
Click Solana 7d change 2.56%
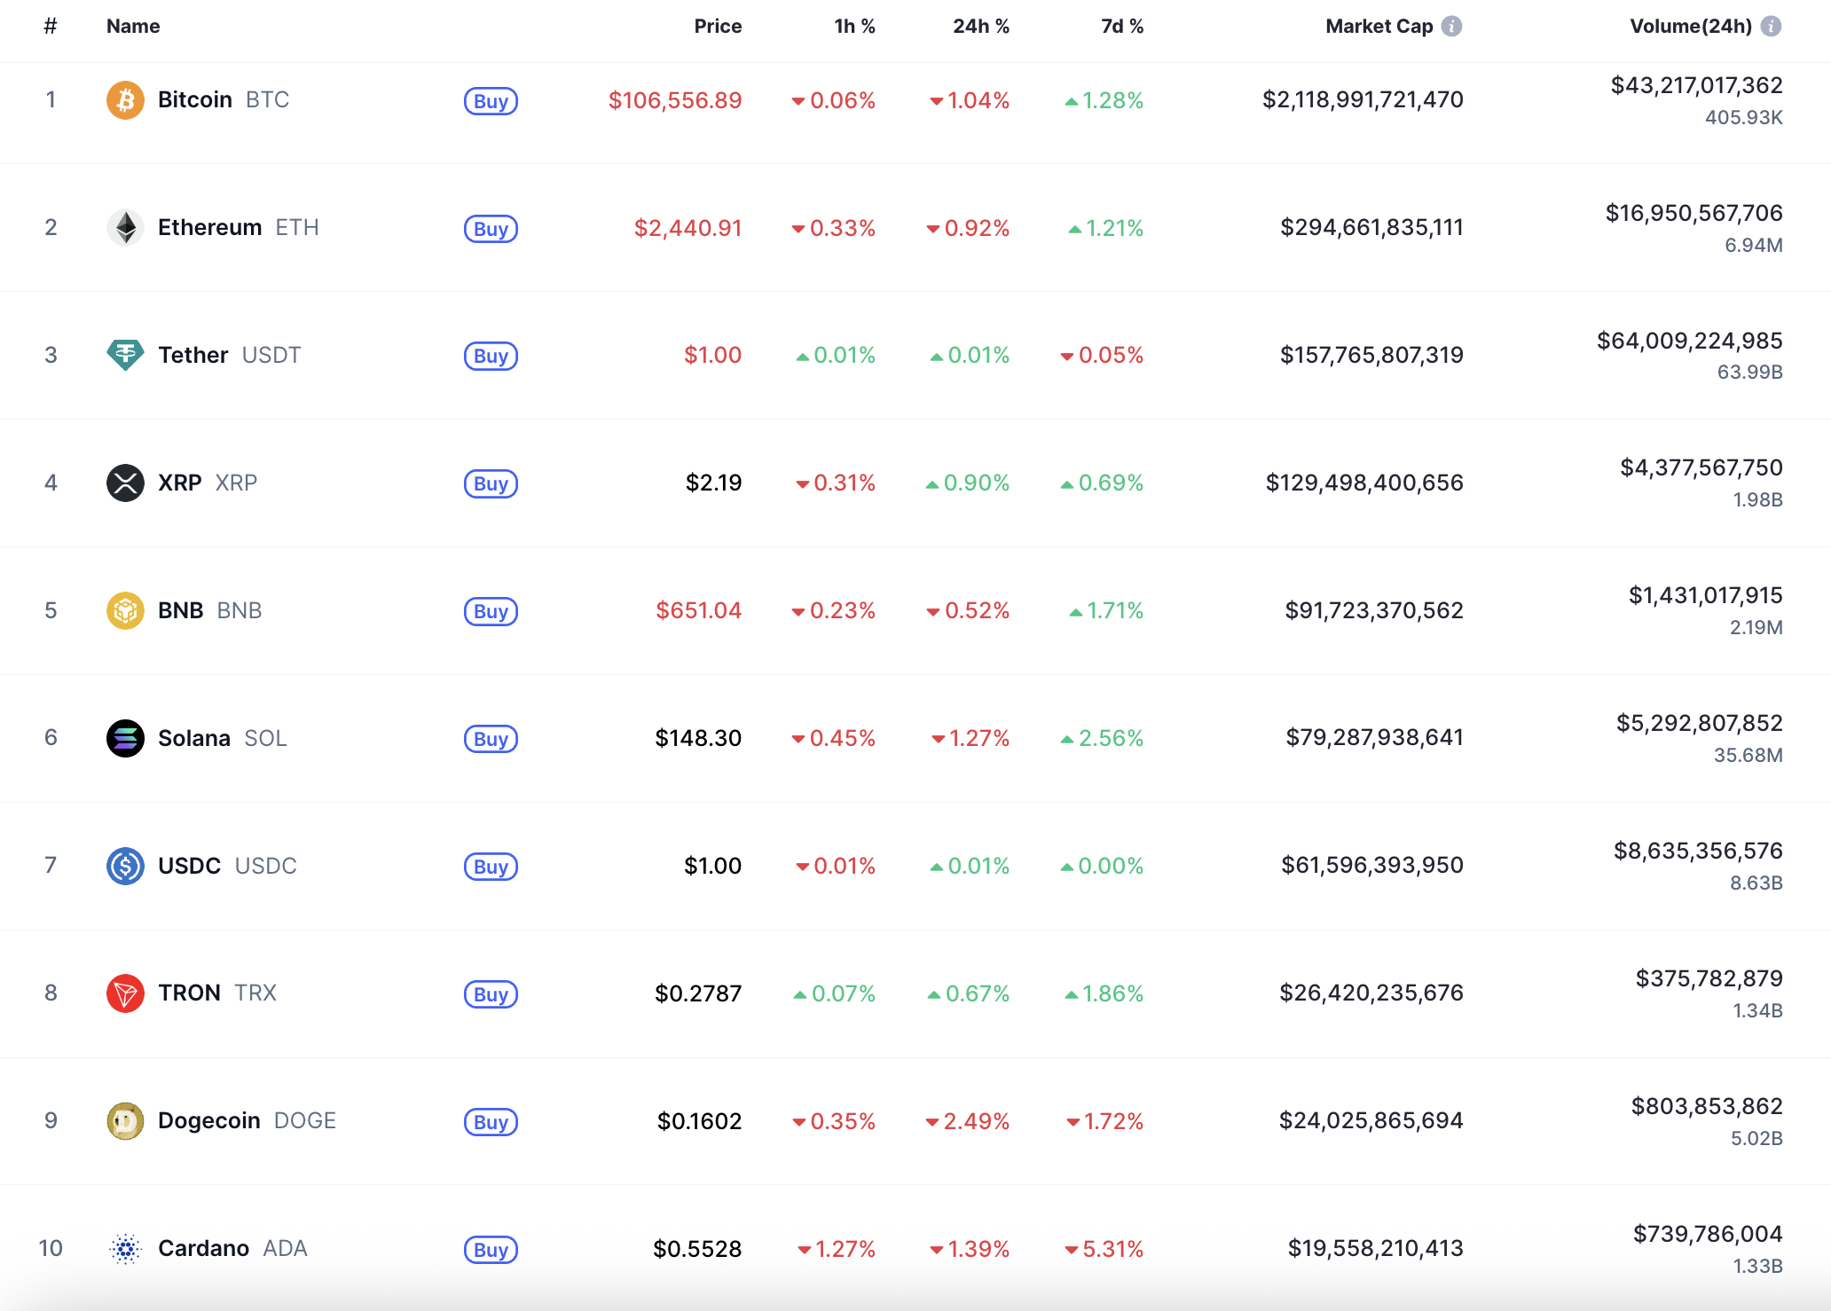click(x=1103, y=738)
